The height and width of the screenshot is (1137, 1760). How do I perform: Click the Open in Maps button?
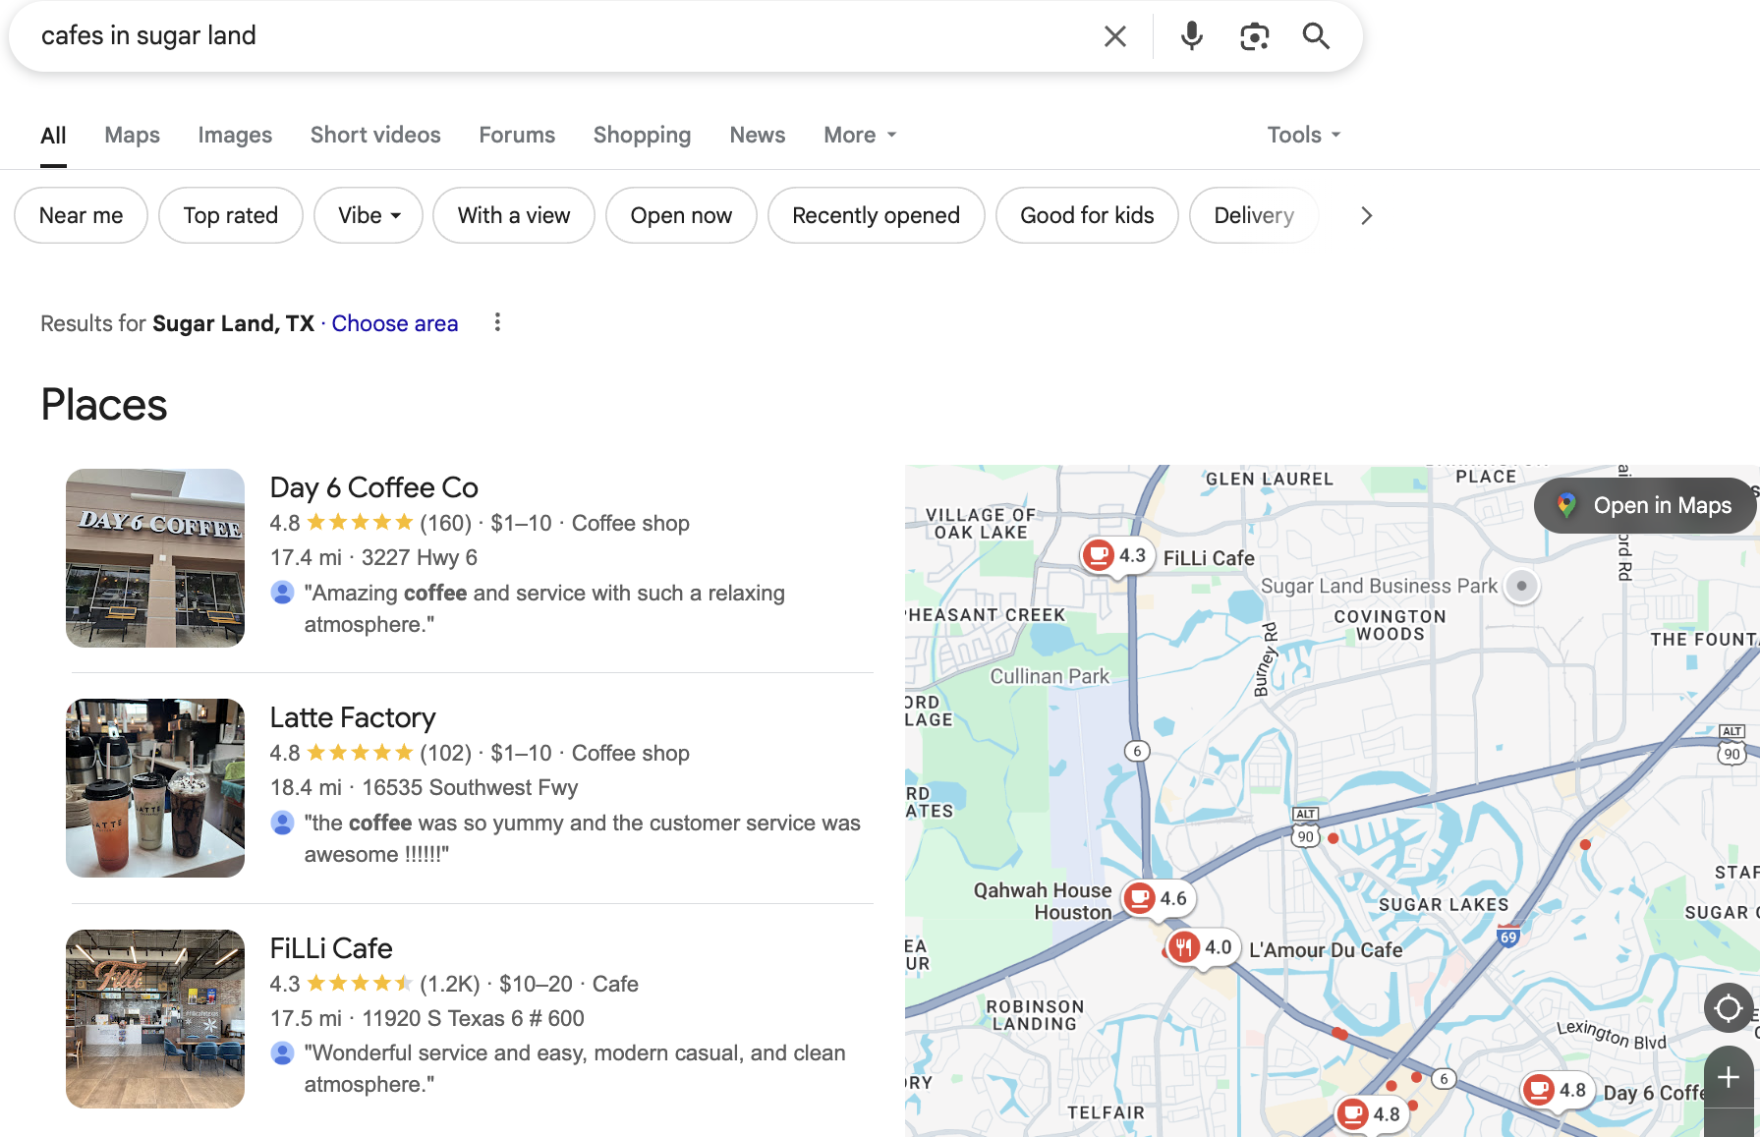tap(1645, 505)
